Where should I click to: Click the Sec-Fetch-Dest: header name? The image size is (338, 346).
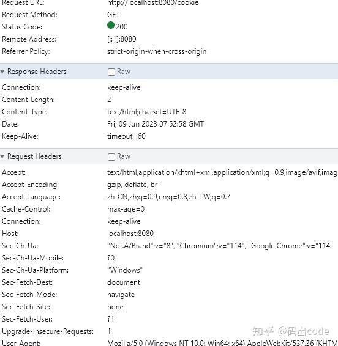coord(27,282)
